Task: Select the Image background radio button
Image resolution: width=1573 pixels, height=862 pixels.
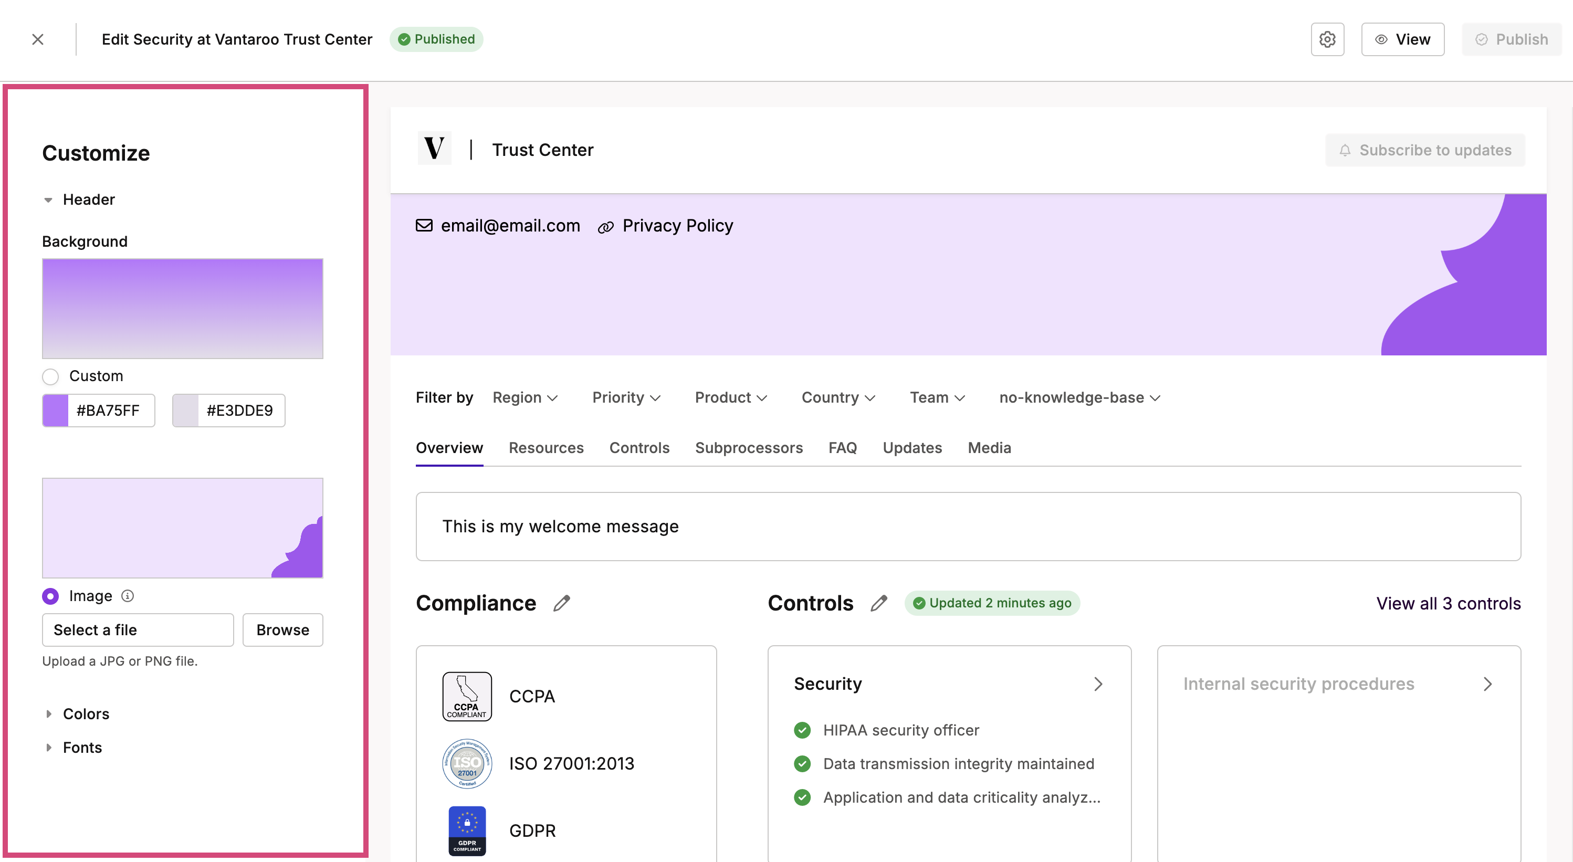Action: [51, 596]
